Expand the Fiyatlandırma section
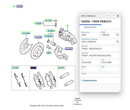Screen dimensions: 130x110 click(89, 80)
